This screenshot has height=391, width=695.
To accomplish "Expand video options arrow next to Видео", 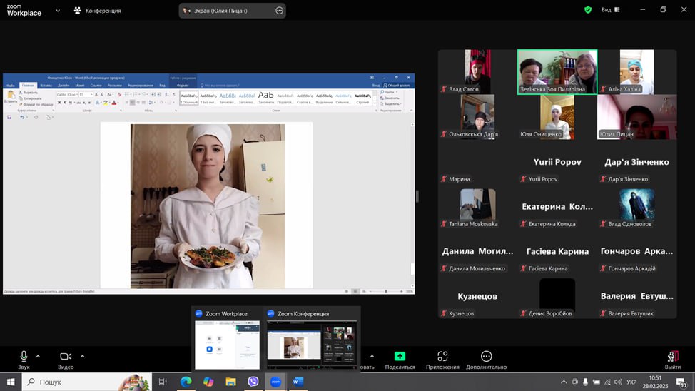I will (x=82, y=356).
